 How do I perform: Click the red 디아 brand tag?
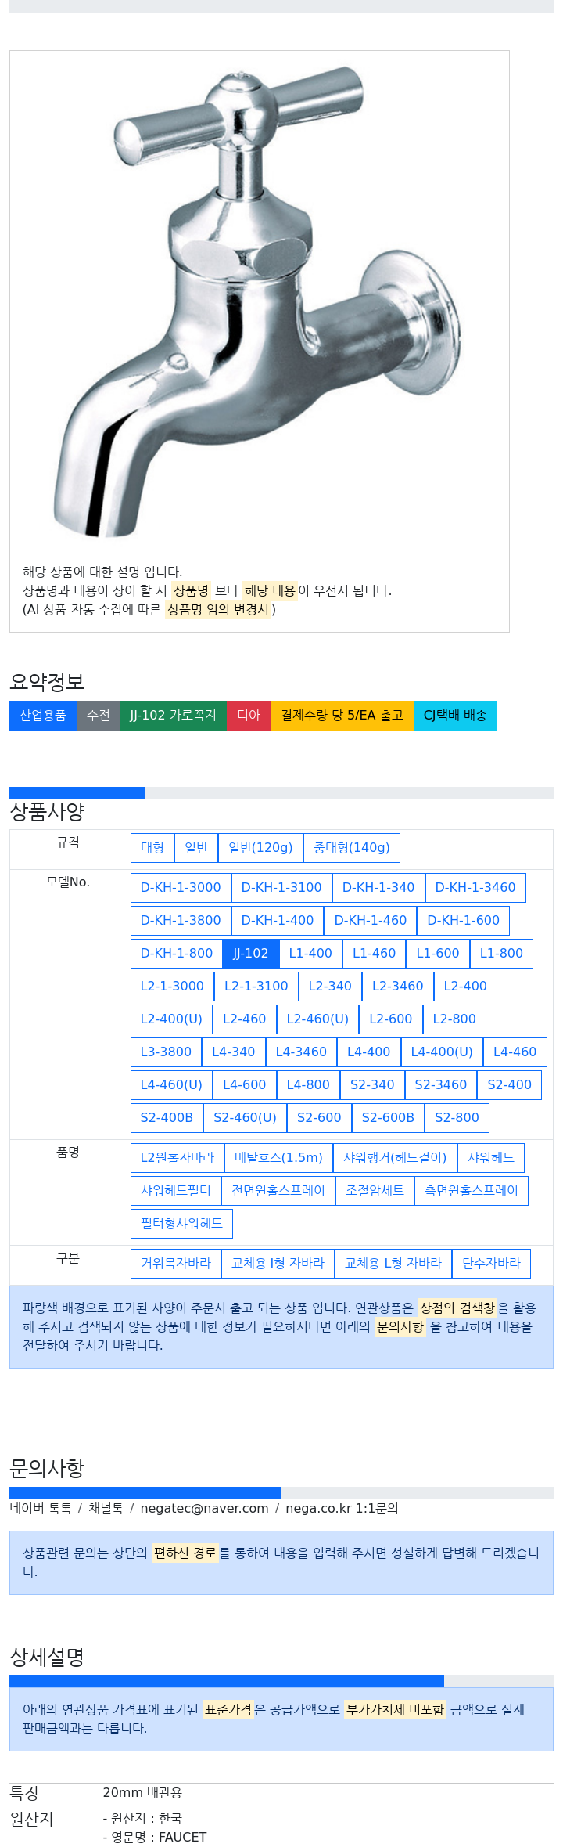tap(249, 716)
